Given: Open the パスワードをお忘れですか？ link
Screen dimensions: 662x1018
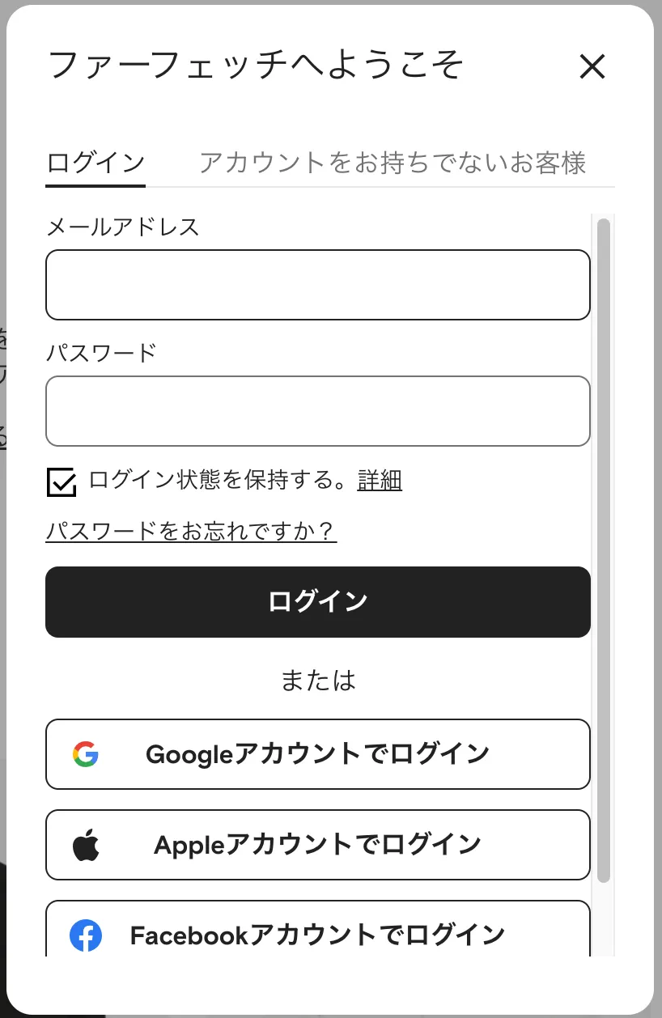Looking at the screenshot, I should (191, 532).
